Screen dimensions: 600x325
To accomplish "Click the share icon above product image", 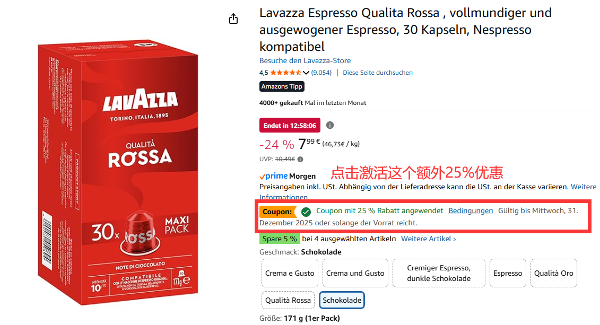I will click(x=233, y=19).
